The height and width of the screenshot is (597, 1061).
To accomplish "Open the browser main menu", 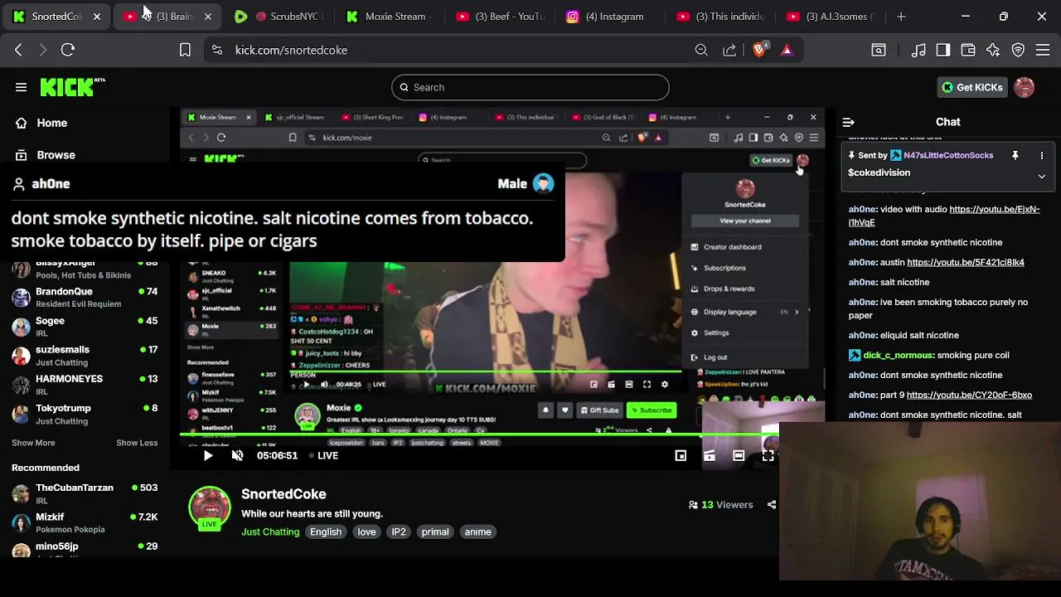I will [1043, 50].
